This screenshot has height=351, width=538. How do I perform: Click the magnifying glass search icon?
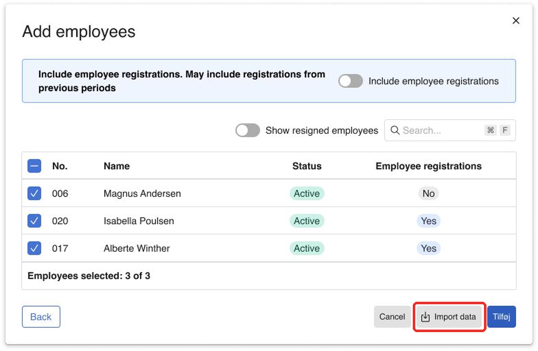point(395,130)
